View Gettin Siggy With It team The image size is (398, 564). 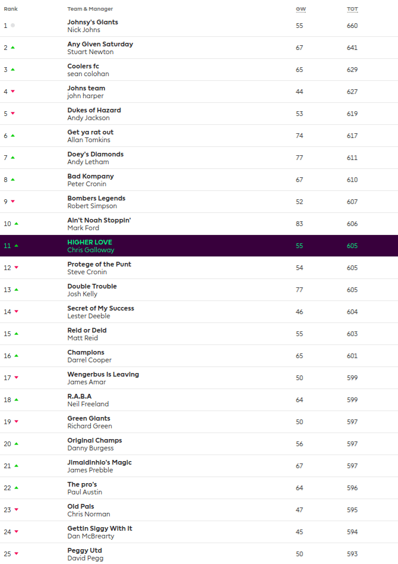(x=100, y=528)
